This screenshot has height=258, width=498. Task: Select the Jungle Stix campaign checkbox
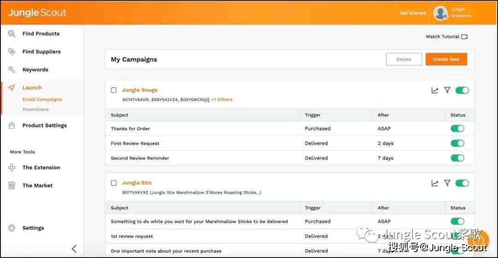[114, 183]
